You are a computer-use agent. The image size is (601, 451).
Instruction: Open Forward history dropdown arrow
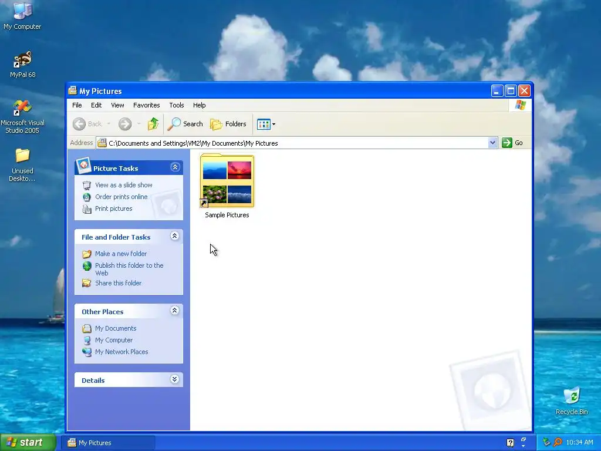pos(139,124)
